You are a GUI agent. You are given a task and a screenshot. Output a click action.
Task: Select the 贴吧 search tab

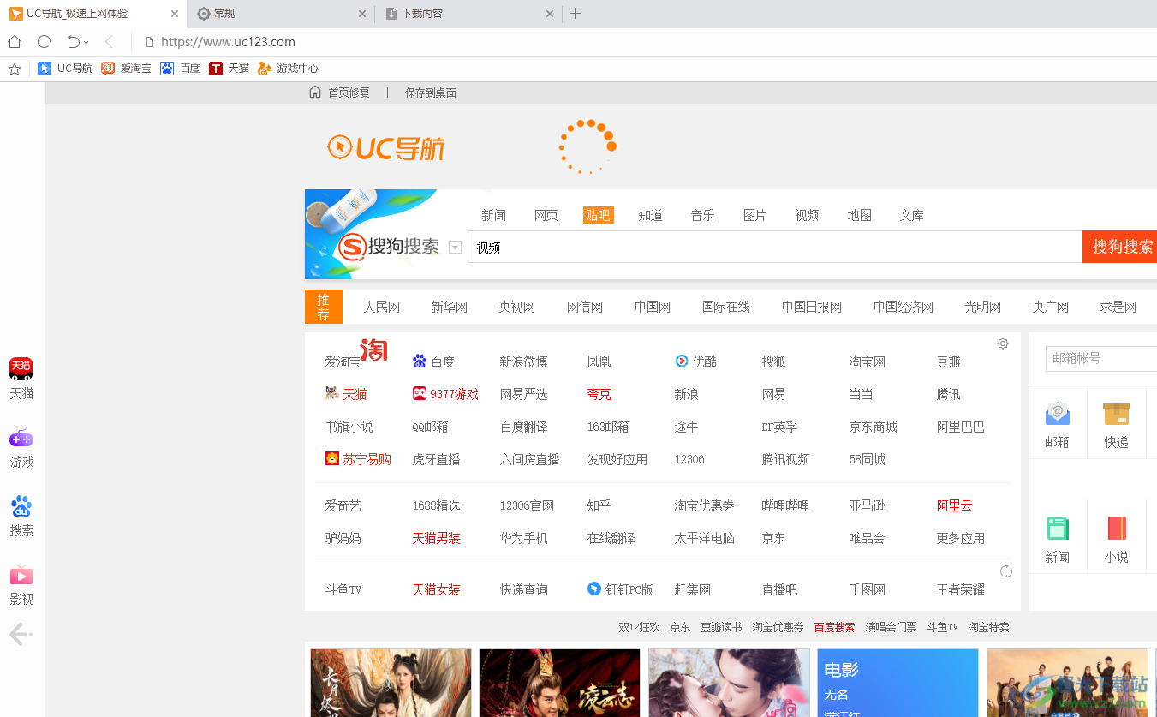[x=598, y=215]
